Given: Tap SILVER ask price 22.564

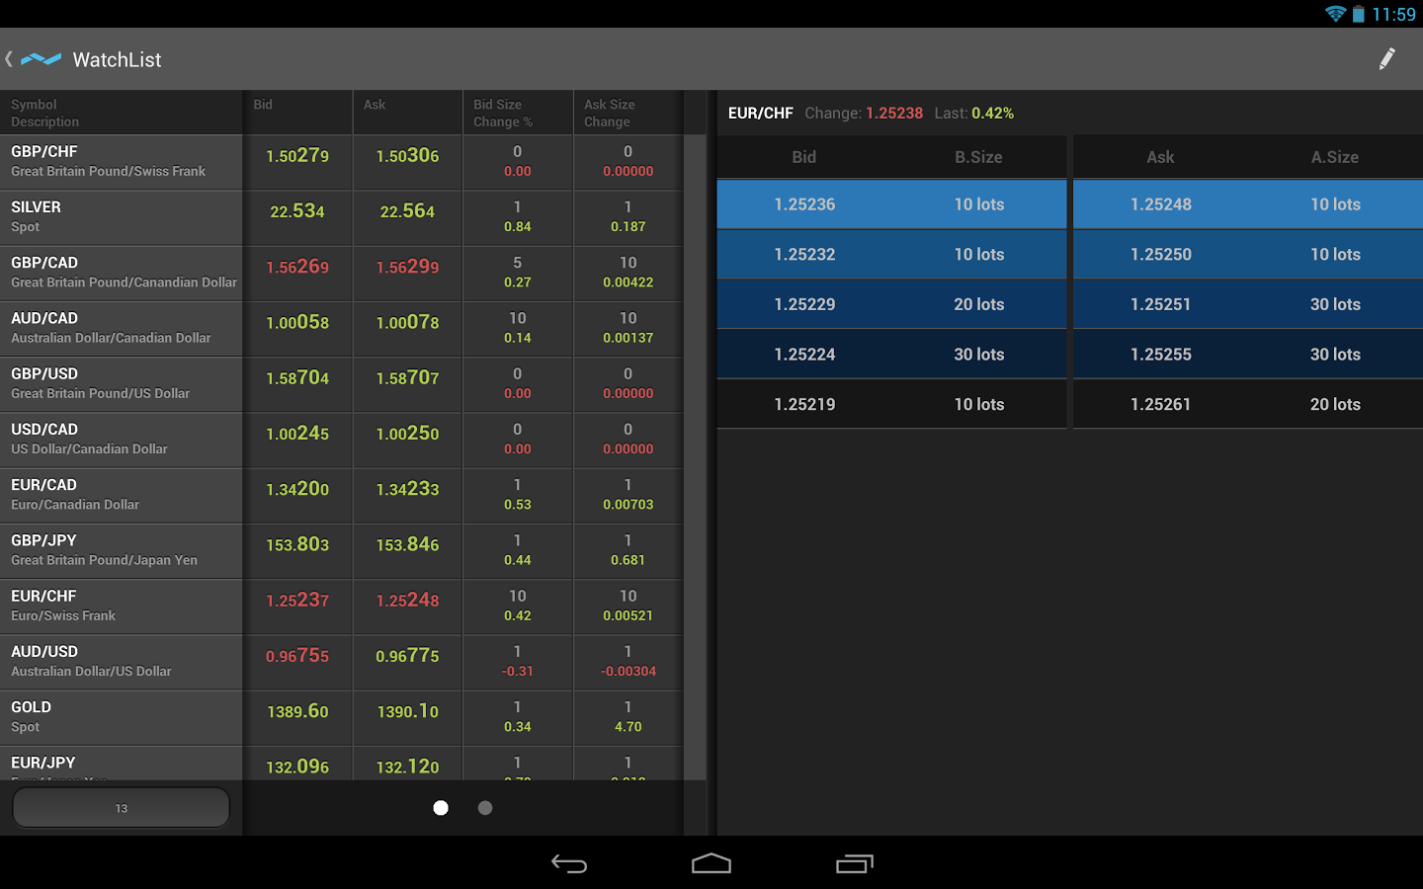Looking at the screenshot, I should click(x=407, y=211).
